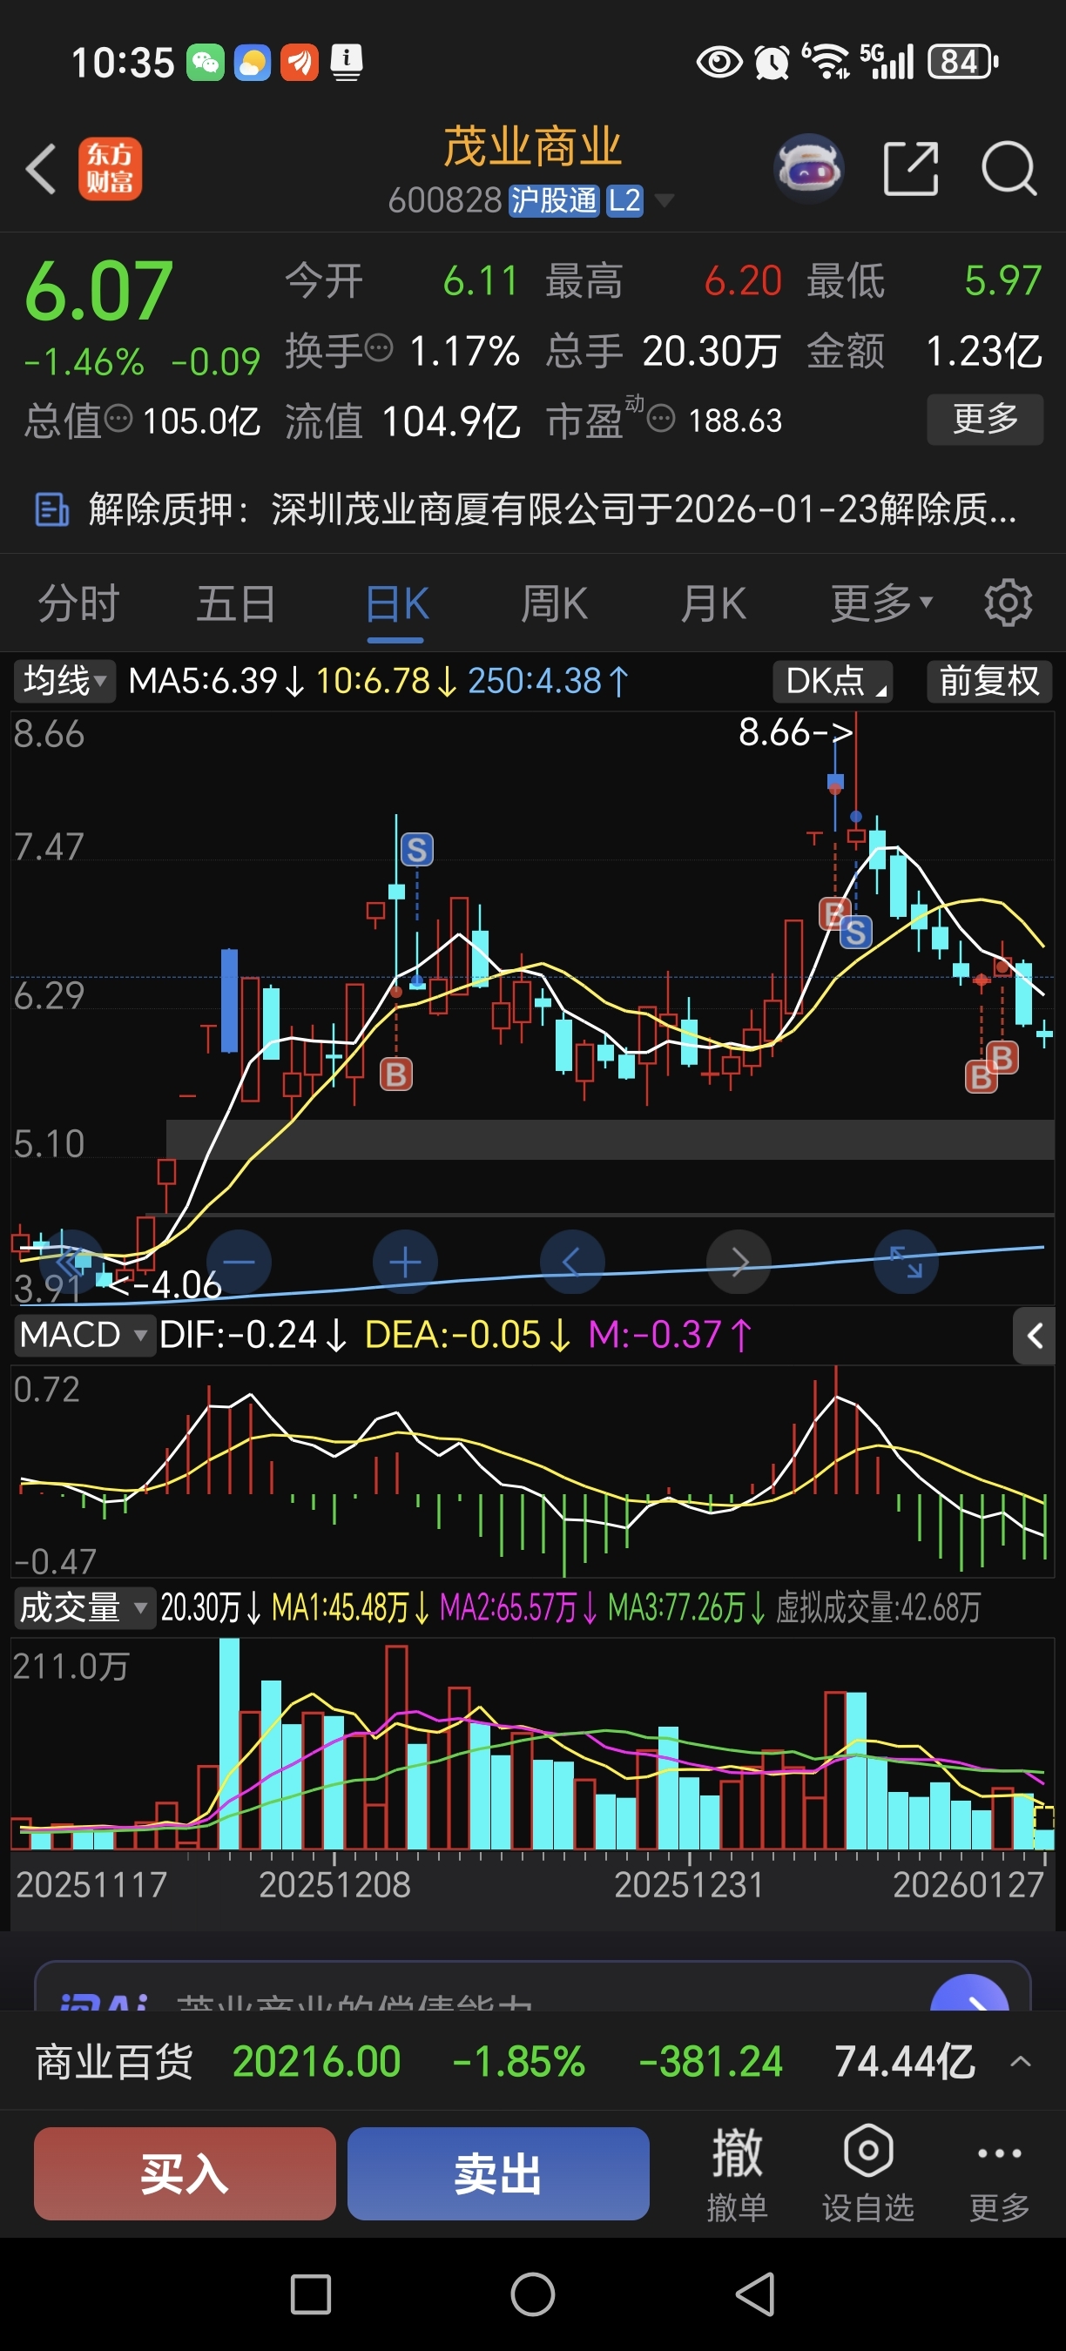Open the 均线 indicator dropdown
Viewport: 1066px width, 2351px height.
pyautogui.click(x=64, y=681)
